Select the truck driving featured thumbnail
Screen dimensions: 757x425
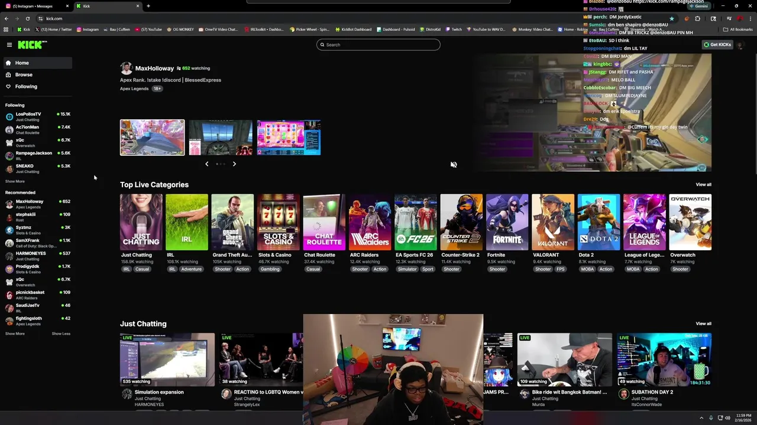[221, 138]
